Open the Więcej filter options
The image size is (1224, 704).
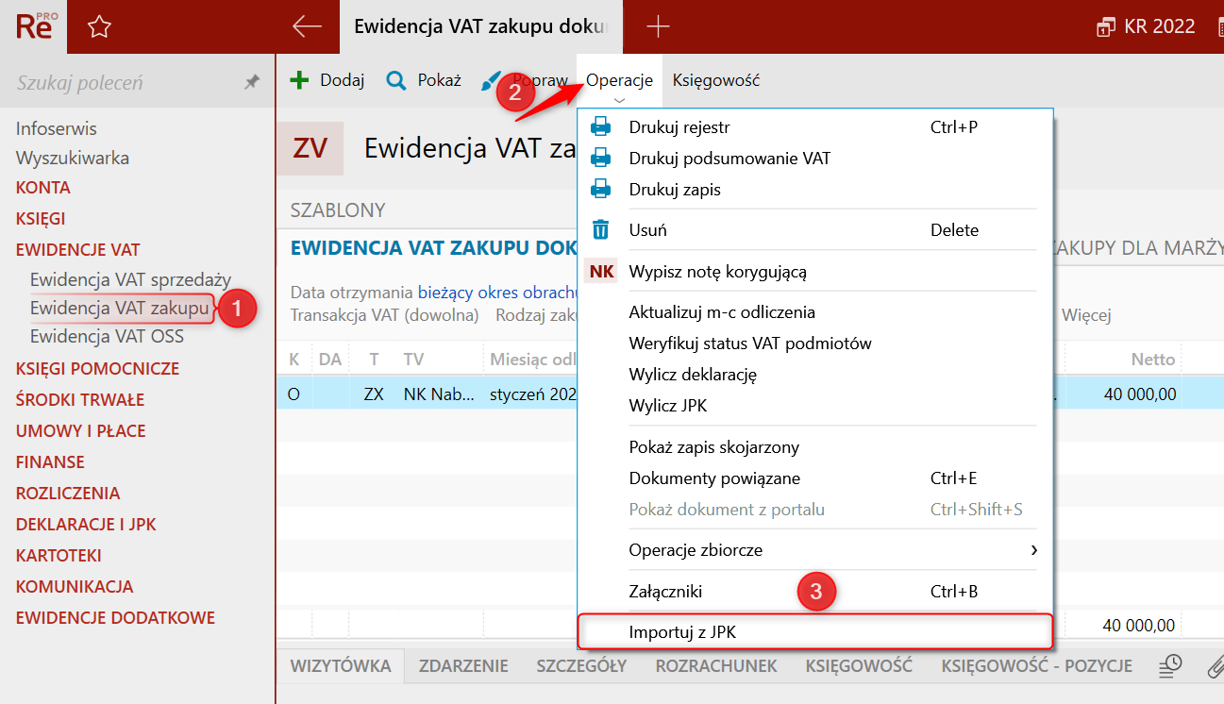(1086, 314)
